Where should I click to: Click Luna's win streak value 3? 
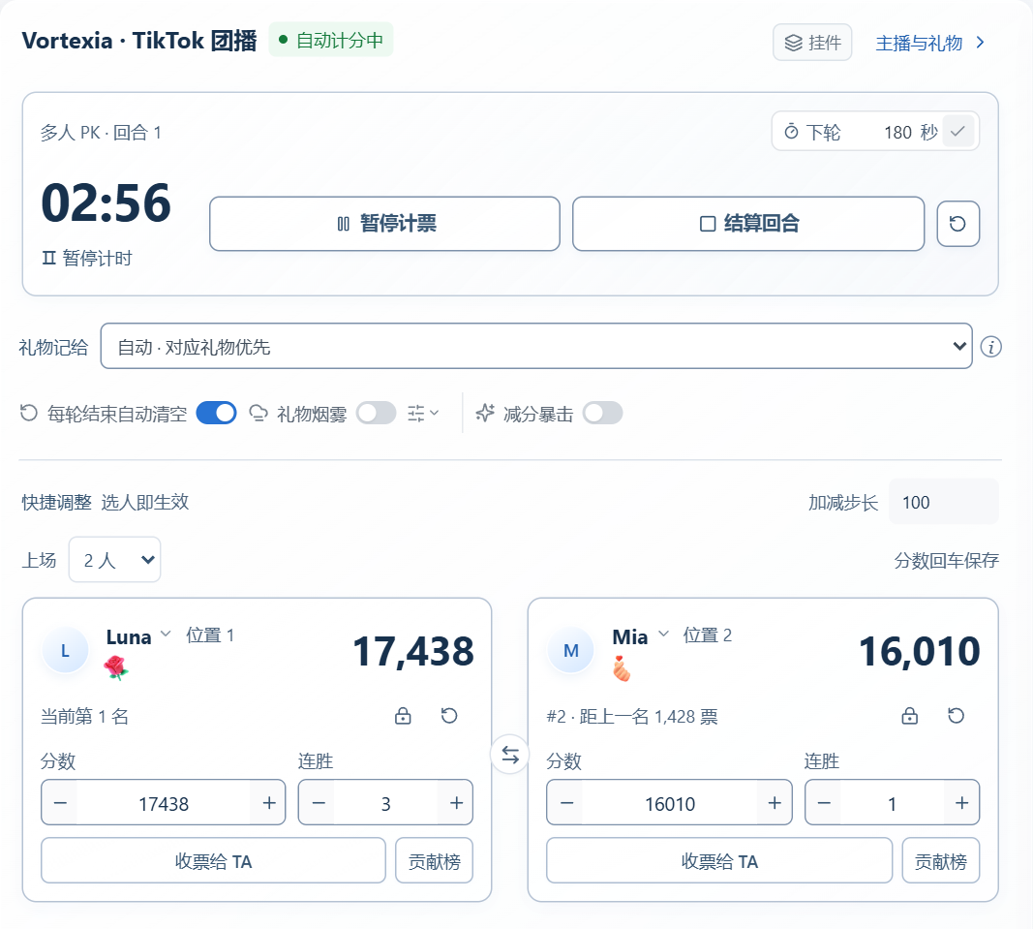(x=386, y=803)
